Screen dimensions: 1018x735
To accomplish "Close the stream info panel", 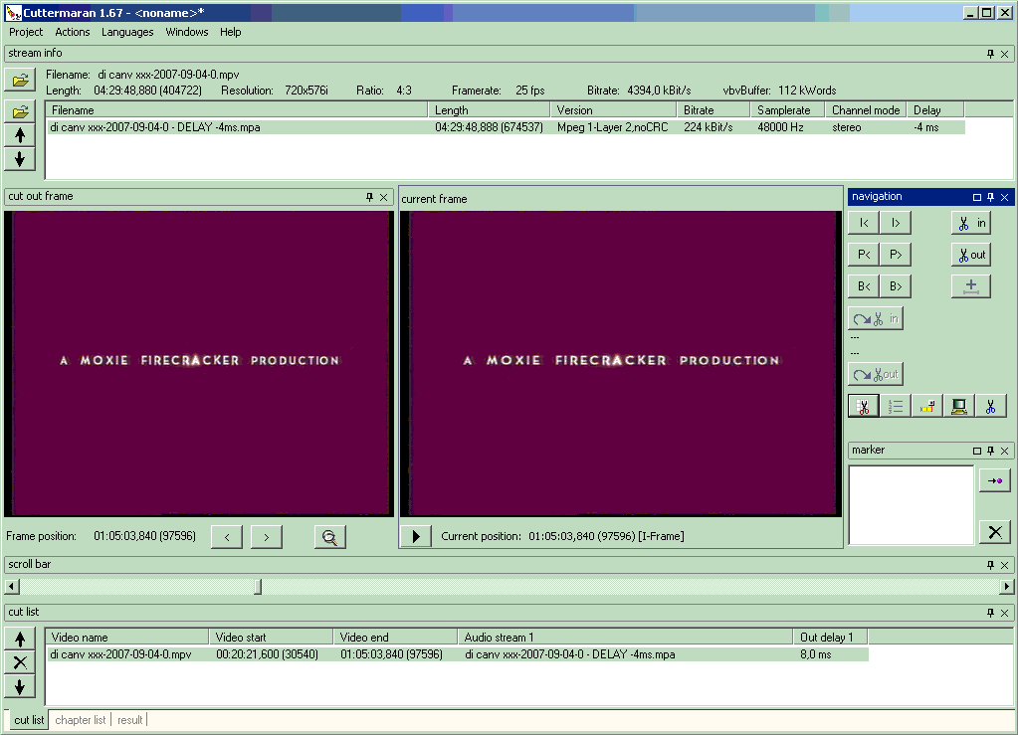I will point(1004,54).
